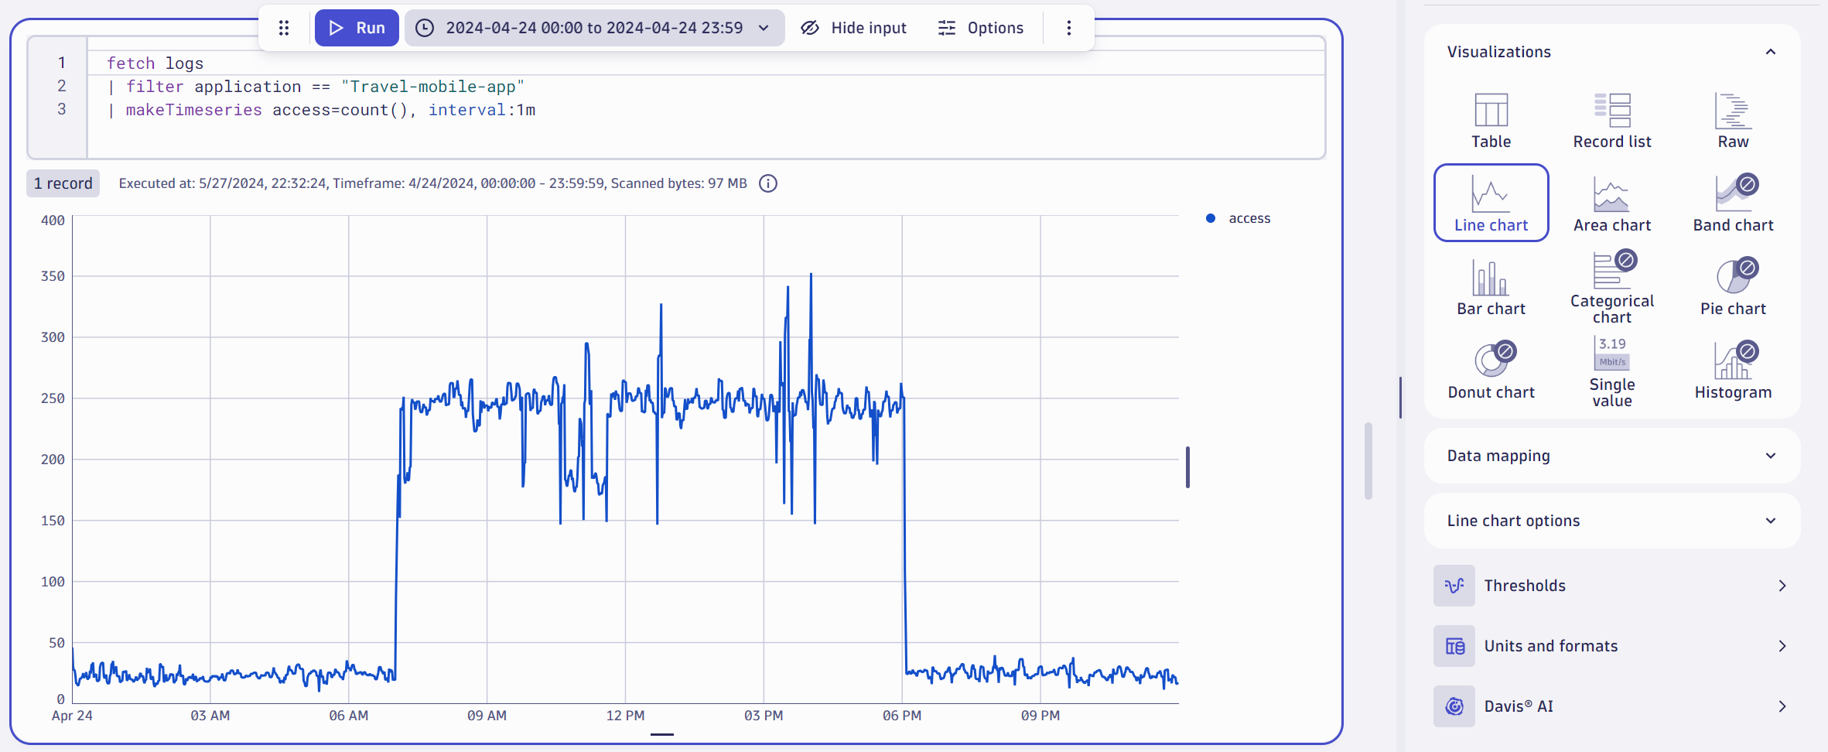Switch to the Raw visualization
This screenshot has height=752, width=1828.
tap(1732, 120)
